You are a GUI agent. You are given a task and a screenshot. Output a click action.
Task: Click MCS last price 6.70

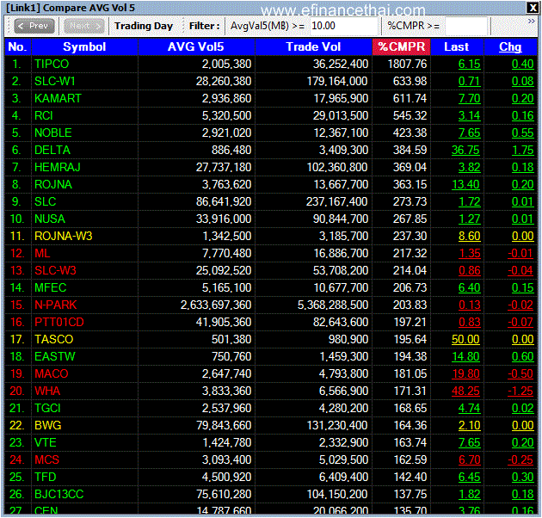[x=470, y=459]
